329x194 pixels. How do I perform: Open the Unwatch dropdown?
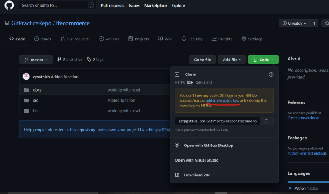[x=294, y=23]
